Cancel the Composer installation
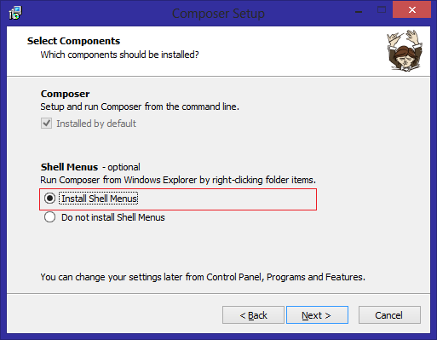Image resolution: width=437 pixels, height=340 pixels. [389, 315]
